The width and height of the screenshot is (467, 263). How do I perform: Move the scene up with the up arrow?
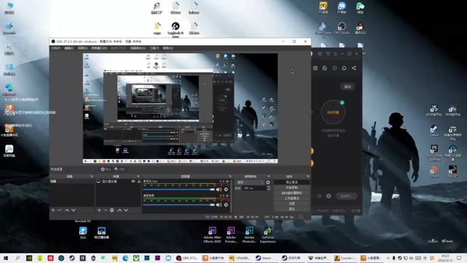[67, 210]
